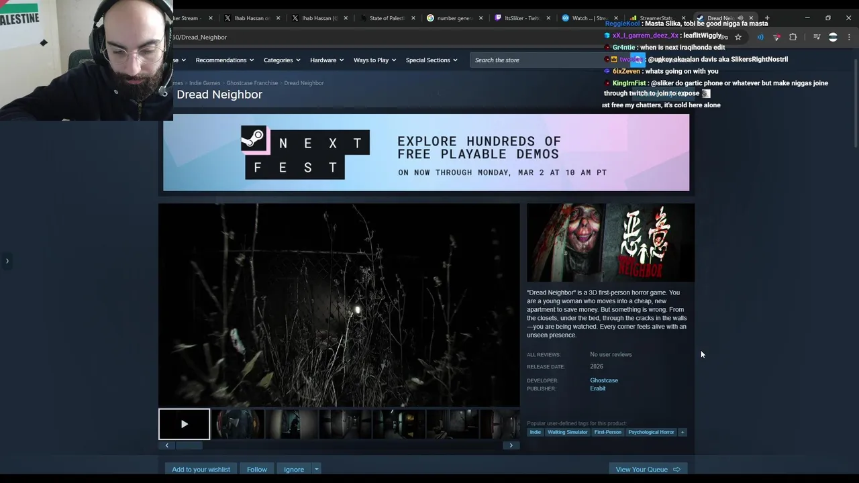Open View Your Queue button
The width and height of the screenshot is (859, 483).
[x=648, y=470]
